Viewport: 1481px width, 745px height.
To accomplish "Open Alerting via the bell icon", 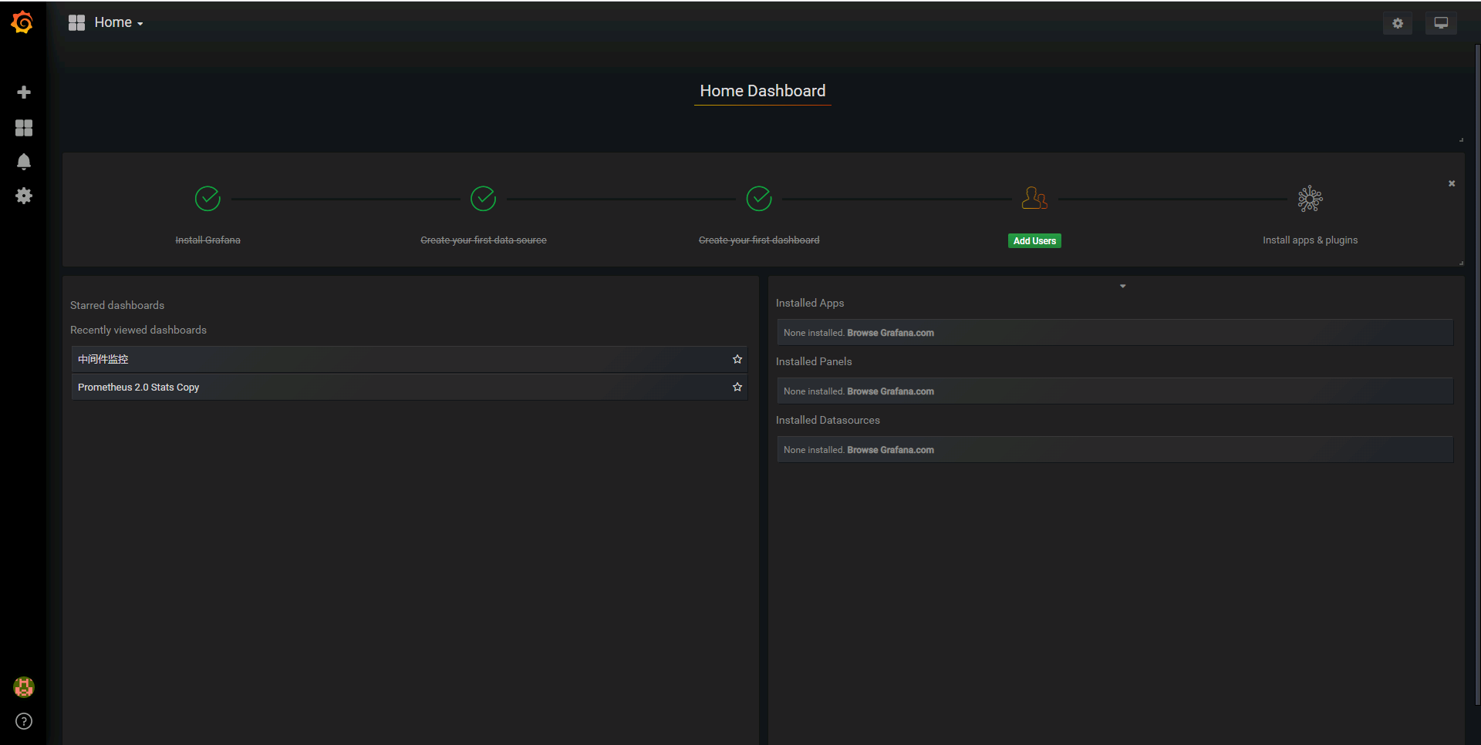I will click(x=24, y=162).
